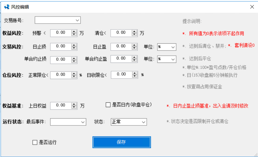258x157 pixels.
Task: Tick the 是否运行 checkbox
Action: click(x=35, y=143)
